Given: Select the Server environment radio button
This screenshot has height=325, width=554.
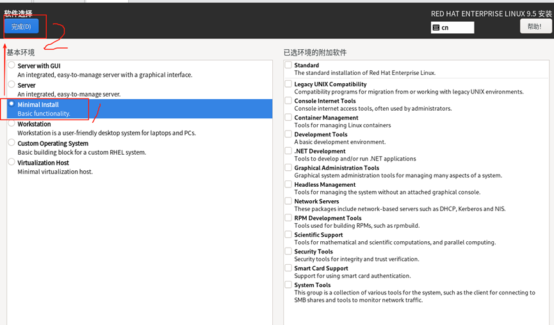Looking at the screenshot, I should coord(12,84).
